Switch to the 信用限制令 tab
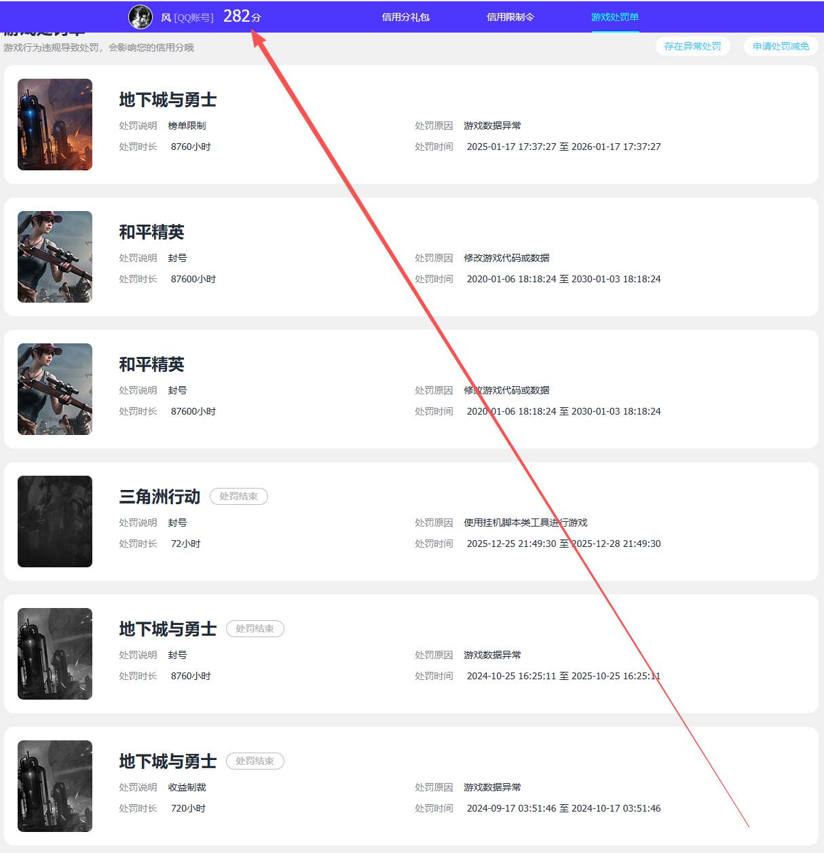Screen dimensions: 824x853 click(x=510, y=17)
